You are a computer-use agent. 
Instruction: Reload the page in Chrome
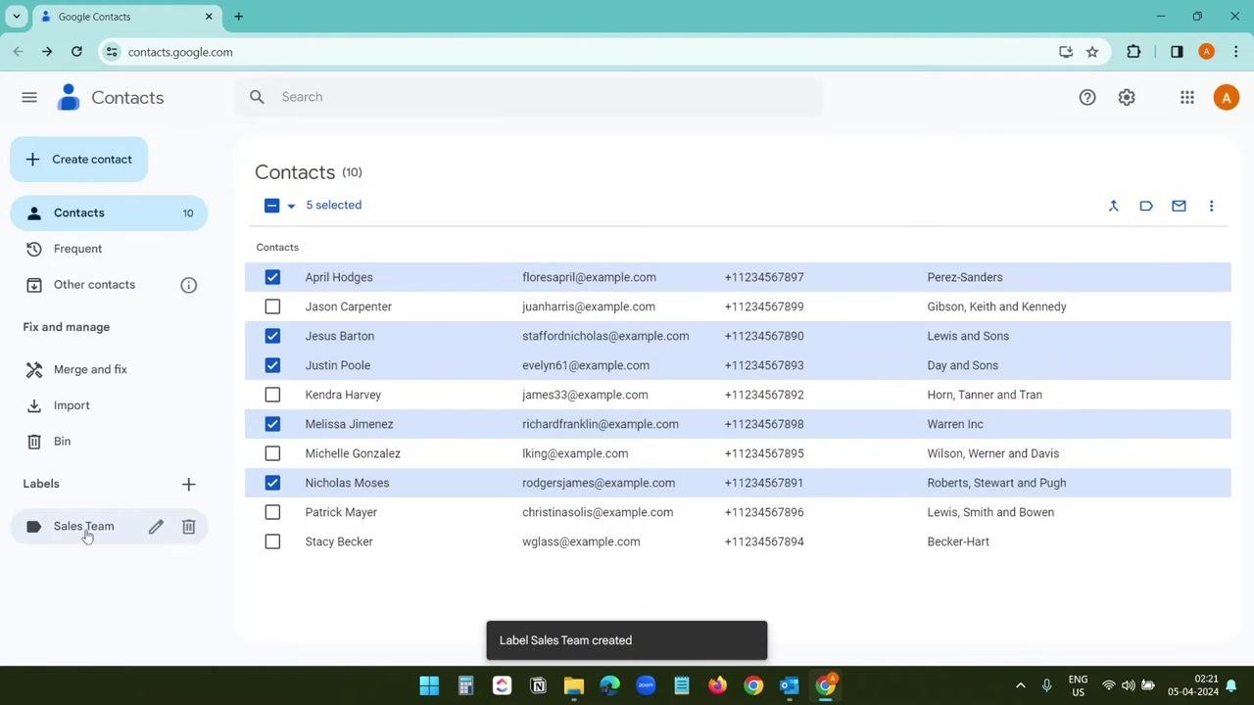tap(76, 52)
